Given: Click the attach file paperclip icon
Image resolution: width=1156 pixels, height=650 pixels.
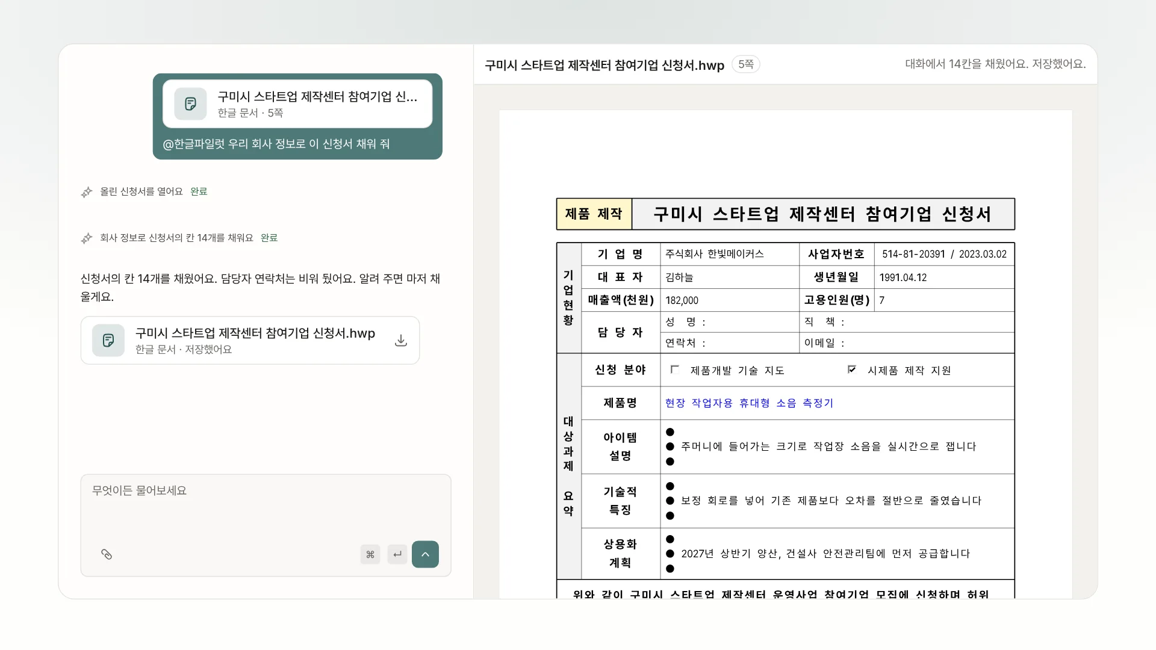Looking at the screenshot, I should (x=107, y=554).
